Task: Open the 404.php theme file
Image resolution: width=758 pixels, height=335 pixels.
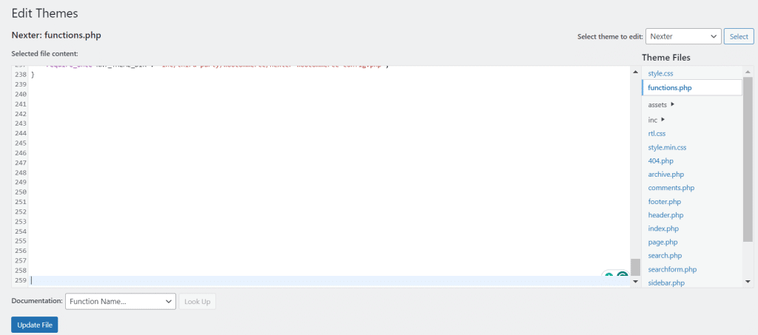Action: point(661,160)
